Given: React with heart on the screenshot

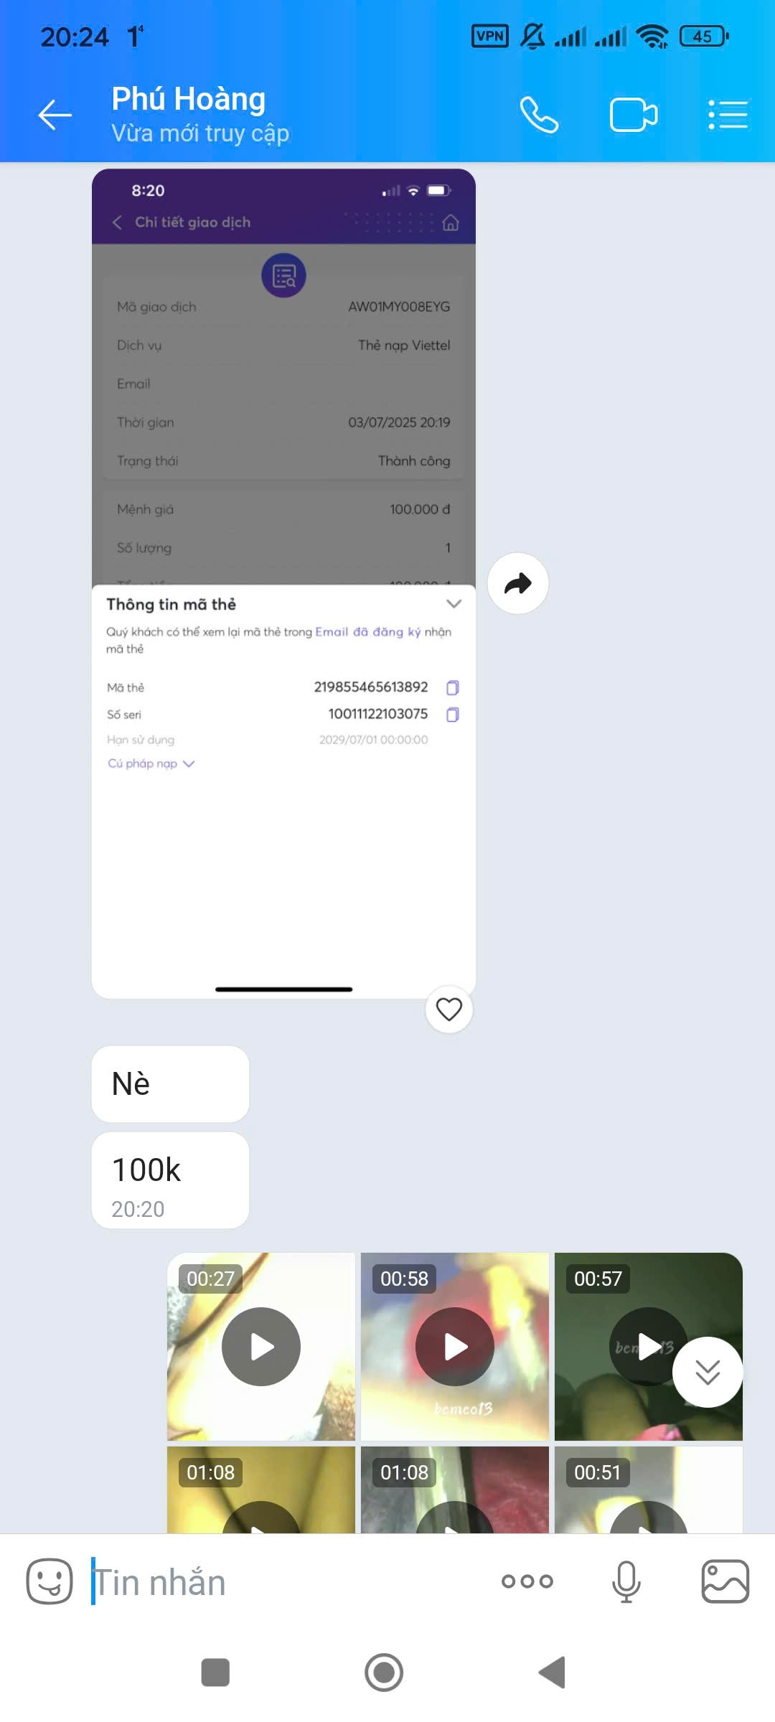Looking at the screenshot, I should [449, 1010].
